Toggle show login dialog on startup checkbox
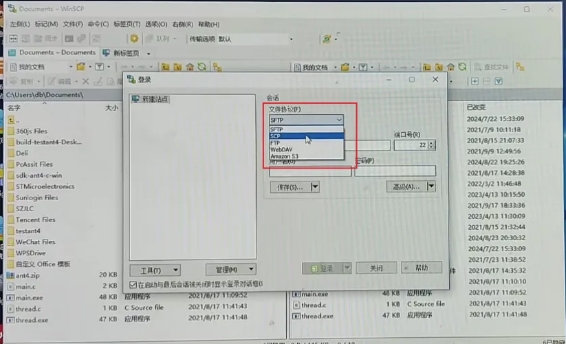Viewport: 566px width, 344px height. [133, 284]
